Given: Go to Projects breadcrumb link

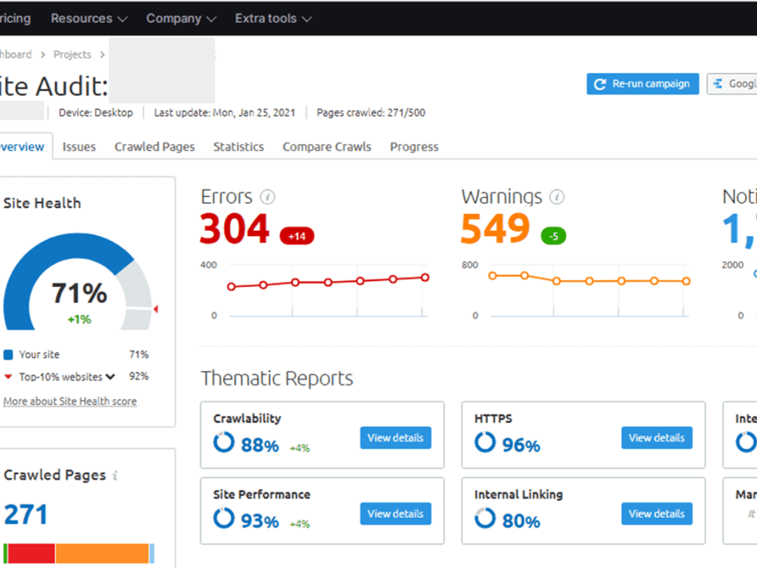Looking at the screenshot, I should pyautogui.click(x=72, y=55).
